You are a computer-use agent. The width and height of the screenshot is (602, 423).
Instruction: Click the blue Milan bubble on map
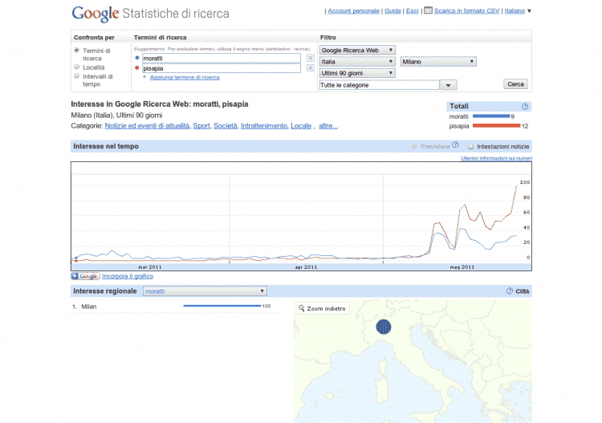(383, 327)
